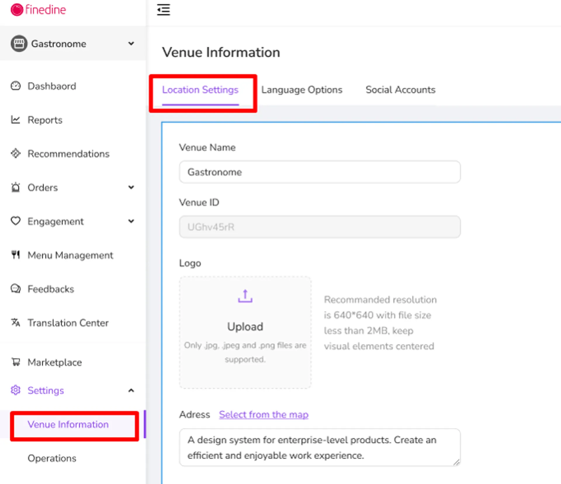
Task: Click the Venue ID label
Action: click(199, 202)
